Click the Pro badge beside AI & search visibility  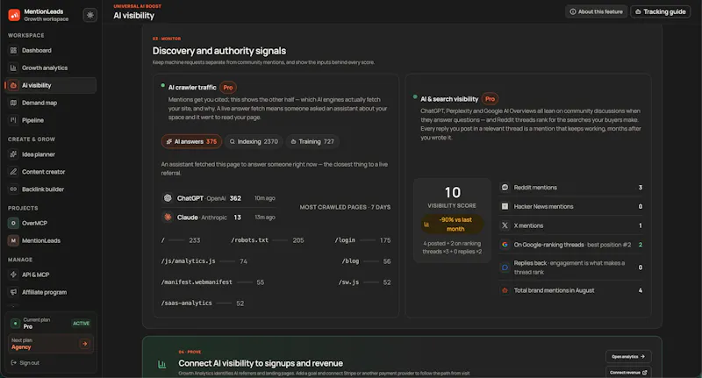click(491, 99)
